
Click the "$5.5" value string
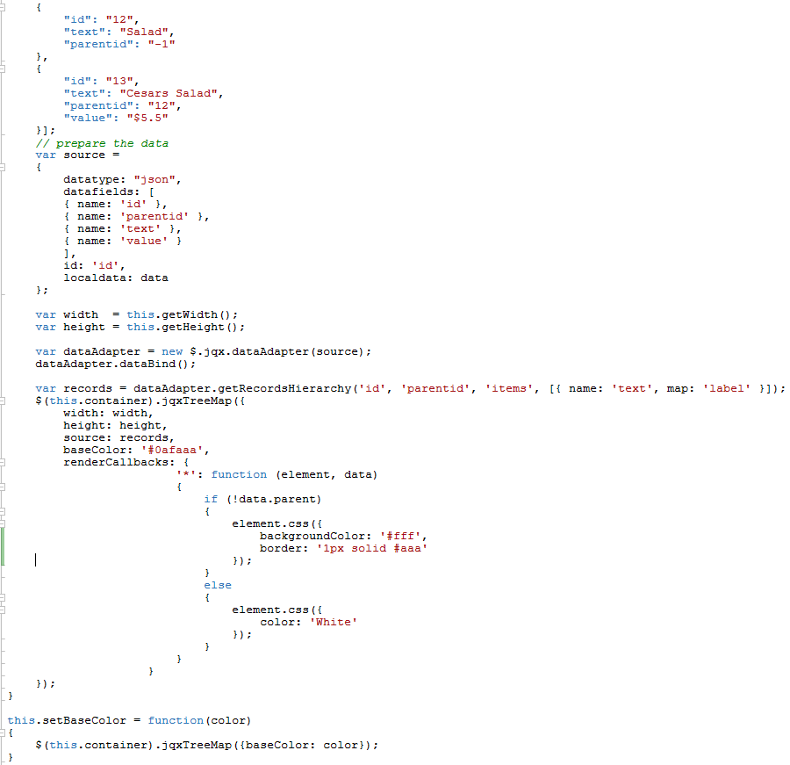coord(147,118)
